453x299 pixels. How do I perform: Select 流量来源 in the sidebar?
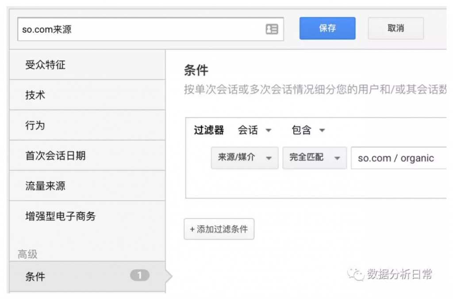point(45,186)
